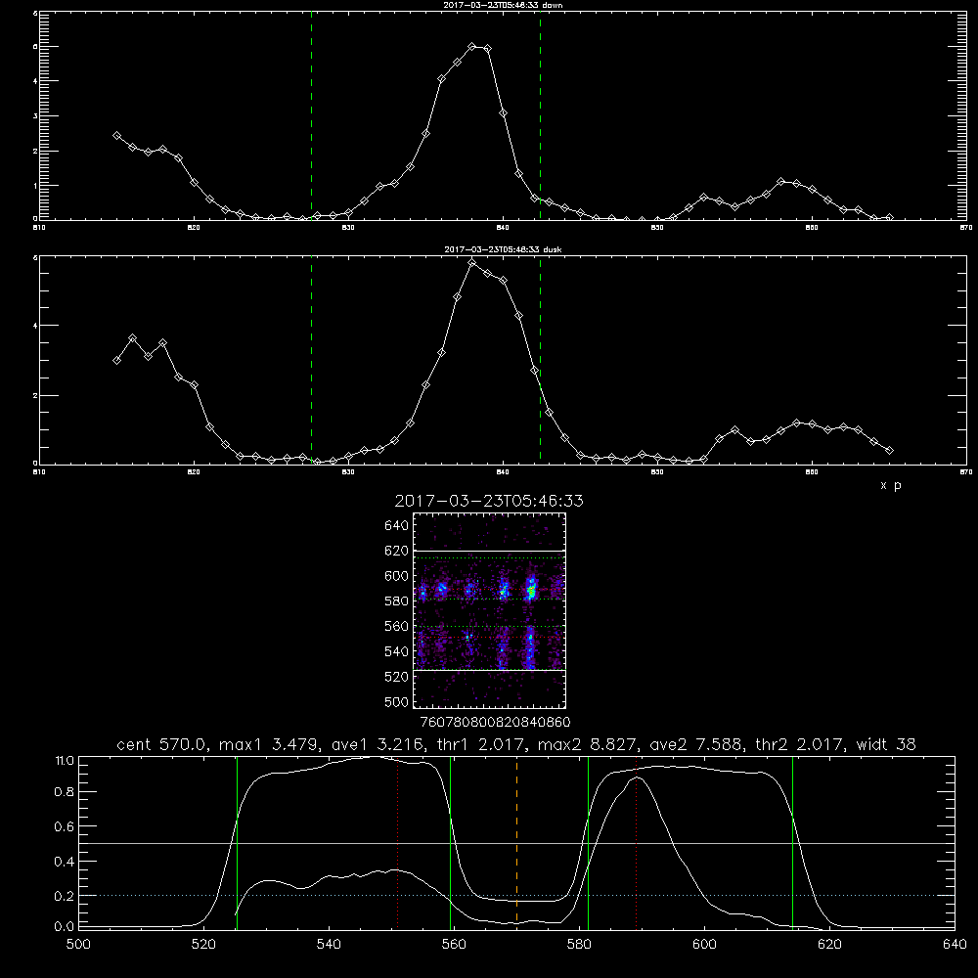Click the x-axis label 620 of the bottom plot

830,945
